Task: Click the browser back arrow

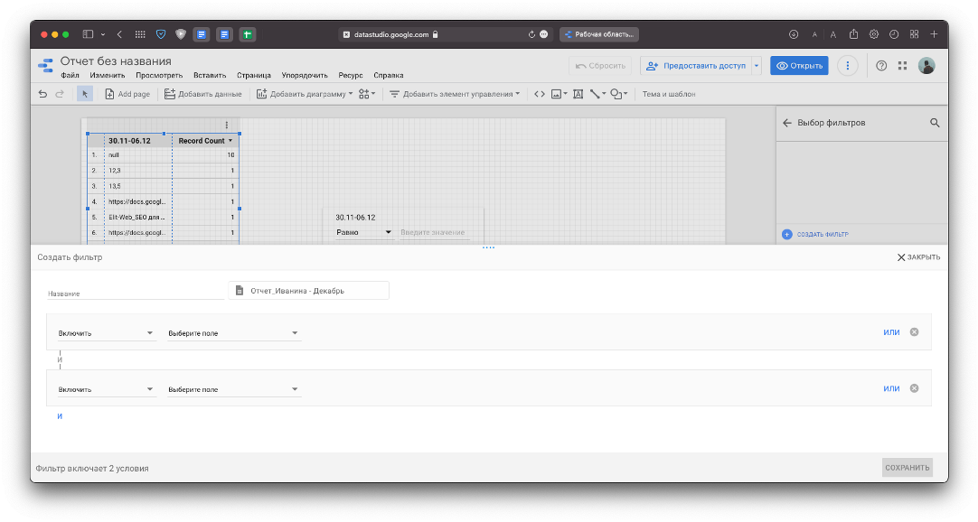Action: tap(119, 34)
